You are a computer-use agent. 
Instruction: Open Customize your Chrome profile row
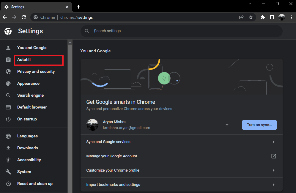[x=181, y=170]
